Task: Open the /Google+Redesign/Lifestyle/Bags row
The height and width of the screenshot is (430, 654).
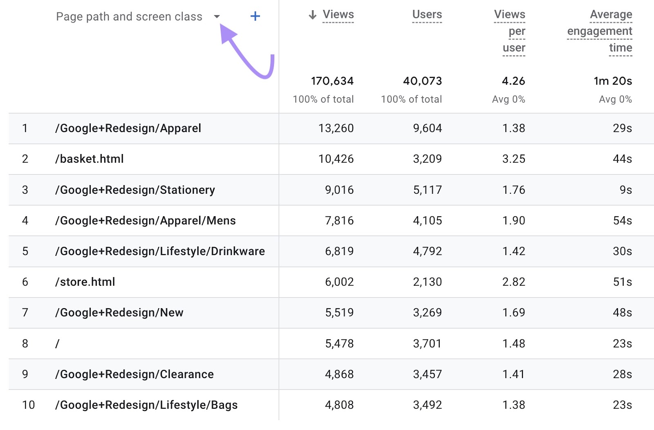Action: pyautogui.click(x=146, y=405)
